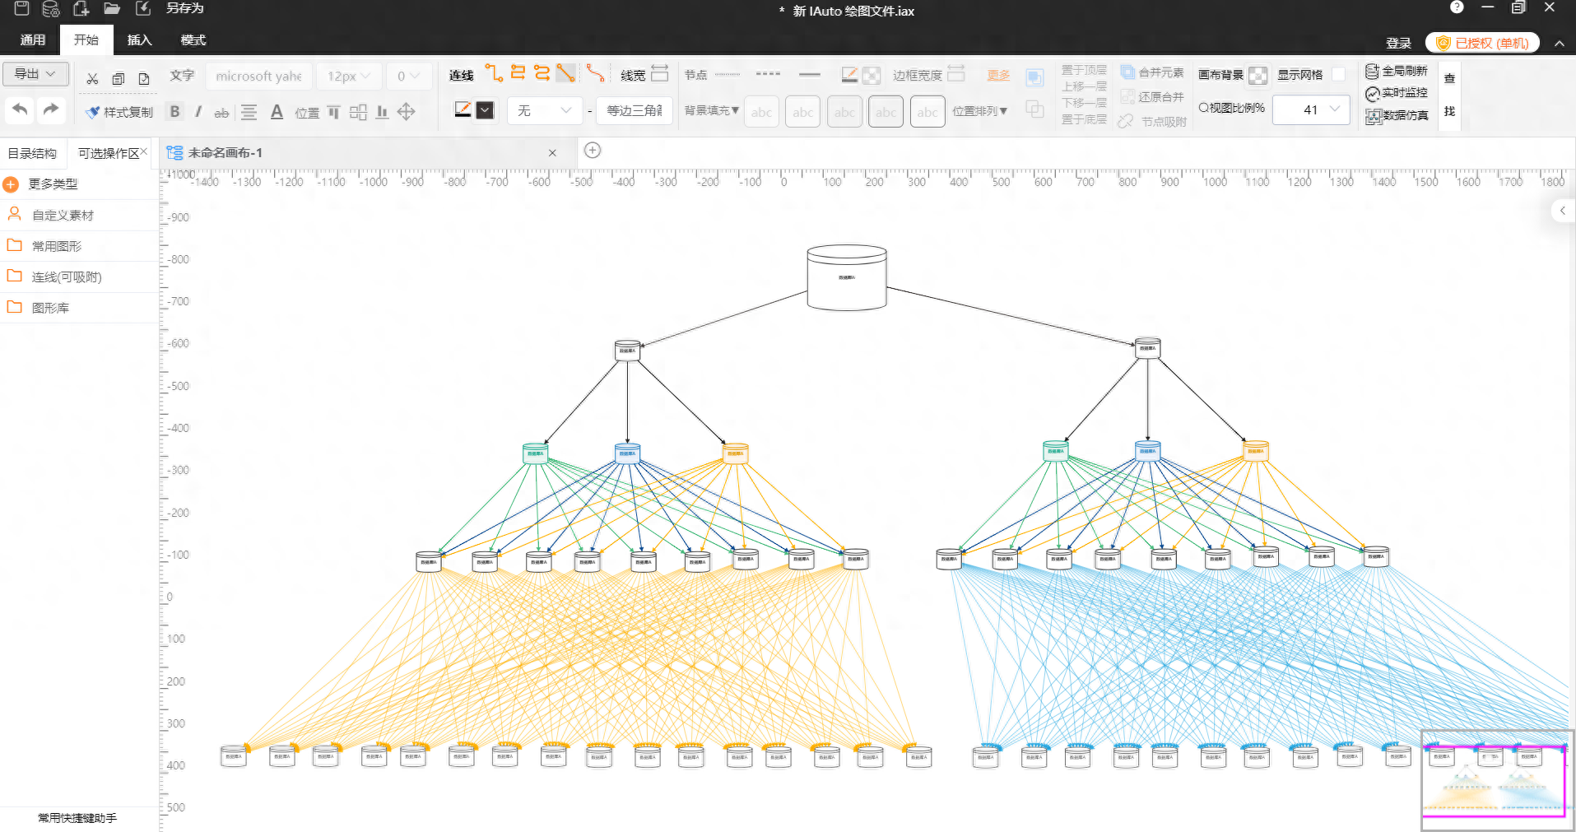The width and height of the screenshot is (1576, 832).
Task: Select the straight diagonal connector line tool
Action: 565,73
